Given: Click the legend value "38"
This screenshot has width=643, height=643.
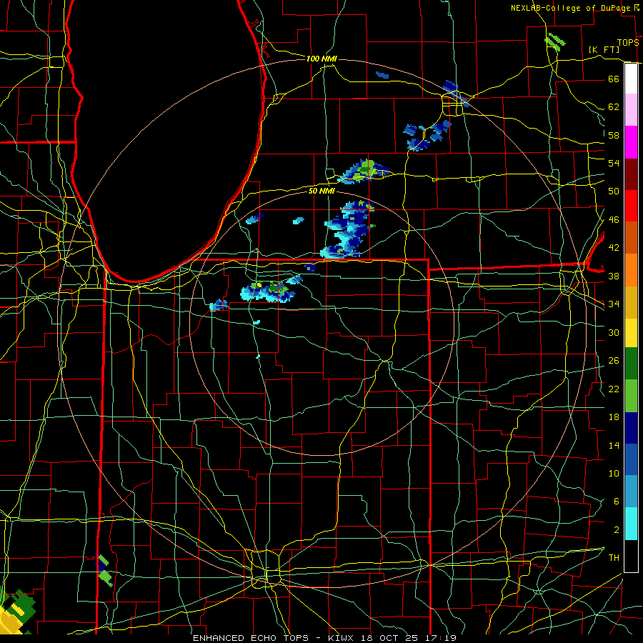Looking at the screenshot, I should 614,276.
